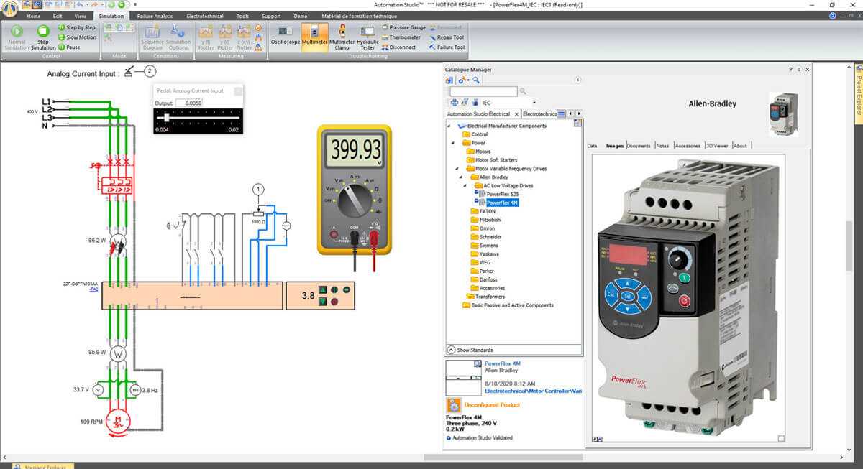Pause the running simulation
Image resolution: width=863 pixels, height=469 pixels.
(69, 47)
